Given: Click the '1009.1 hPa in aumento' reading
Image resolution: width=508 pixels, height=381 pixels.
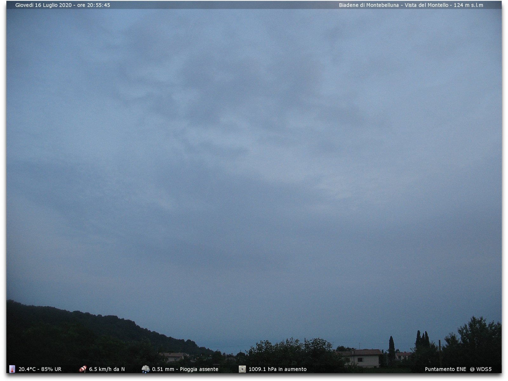Looking at the screenshot, I should coord(277,369).
